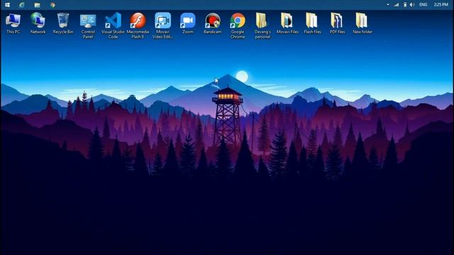
Task: Select the Bandicam desktop shortcut
Action: tap(213, 23)
